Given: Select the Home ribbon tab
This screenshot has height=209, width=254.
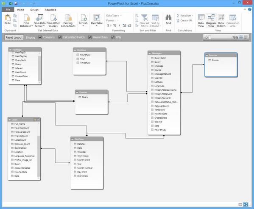Looking at the screenshot, I should (x=21, y=10).
